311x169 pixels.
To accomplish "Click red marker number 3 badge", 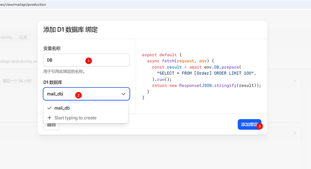I will [x=260, y=126].
